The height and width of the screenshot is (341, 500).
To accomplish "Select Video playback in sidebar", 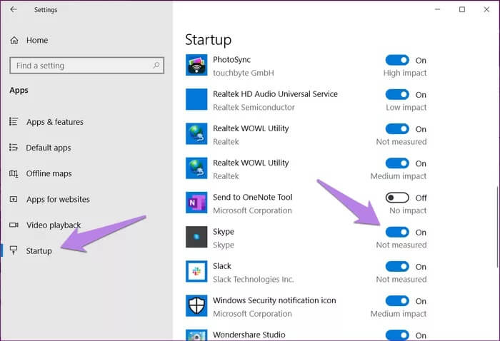I will pos(54,225).
